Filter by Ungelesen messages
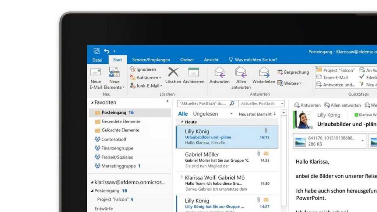The height and width of the screenshot is (212, 377). pyautogui.click(x=205, y=114)
